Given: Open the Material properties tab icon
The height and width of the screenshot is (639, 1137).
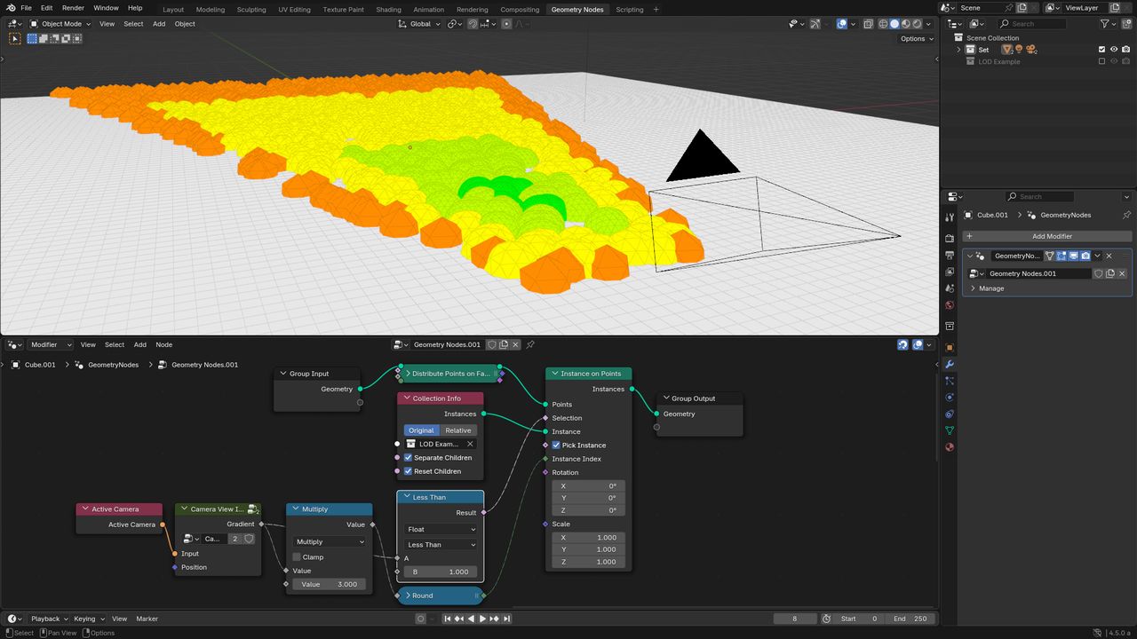Looking at the screenshot, I should 950,446.
